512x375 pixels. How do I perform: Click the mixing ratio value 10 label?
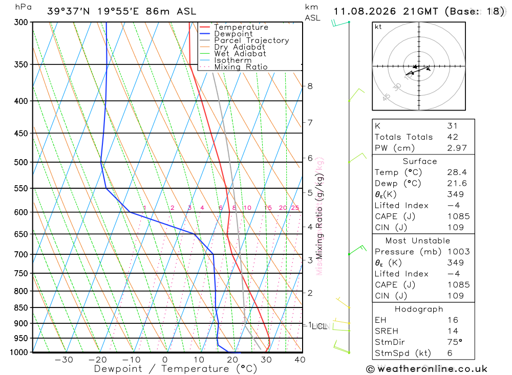tap(247, 208)
